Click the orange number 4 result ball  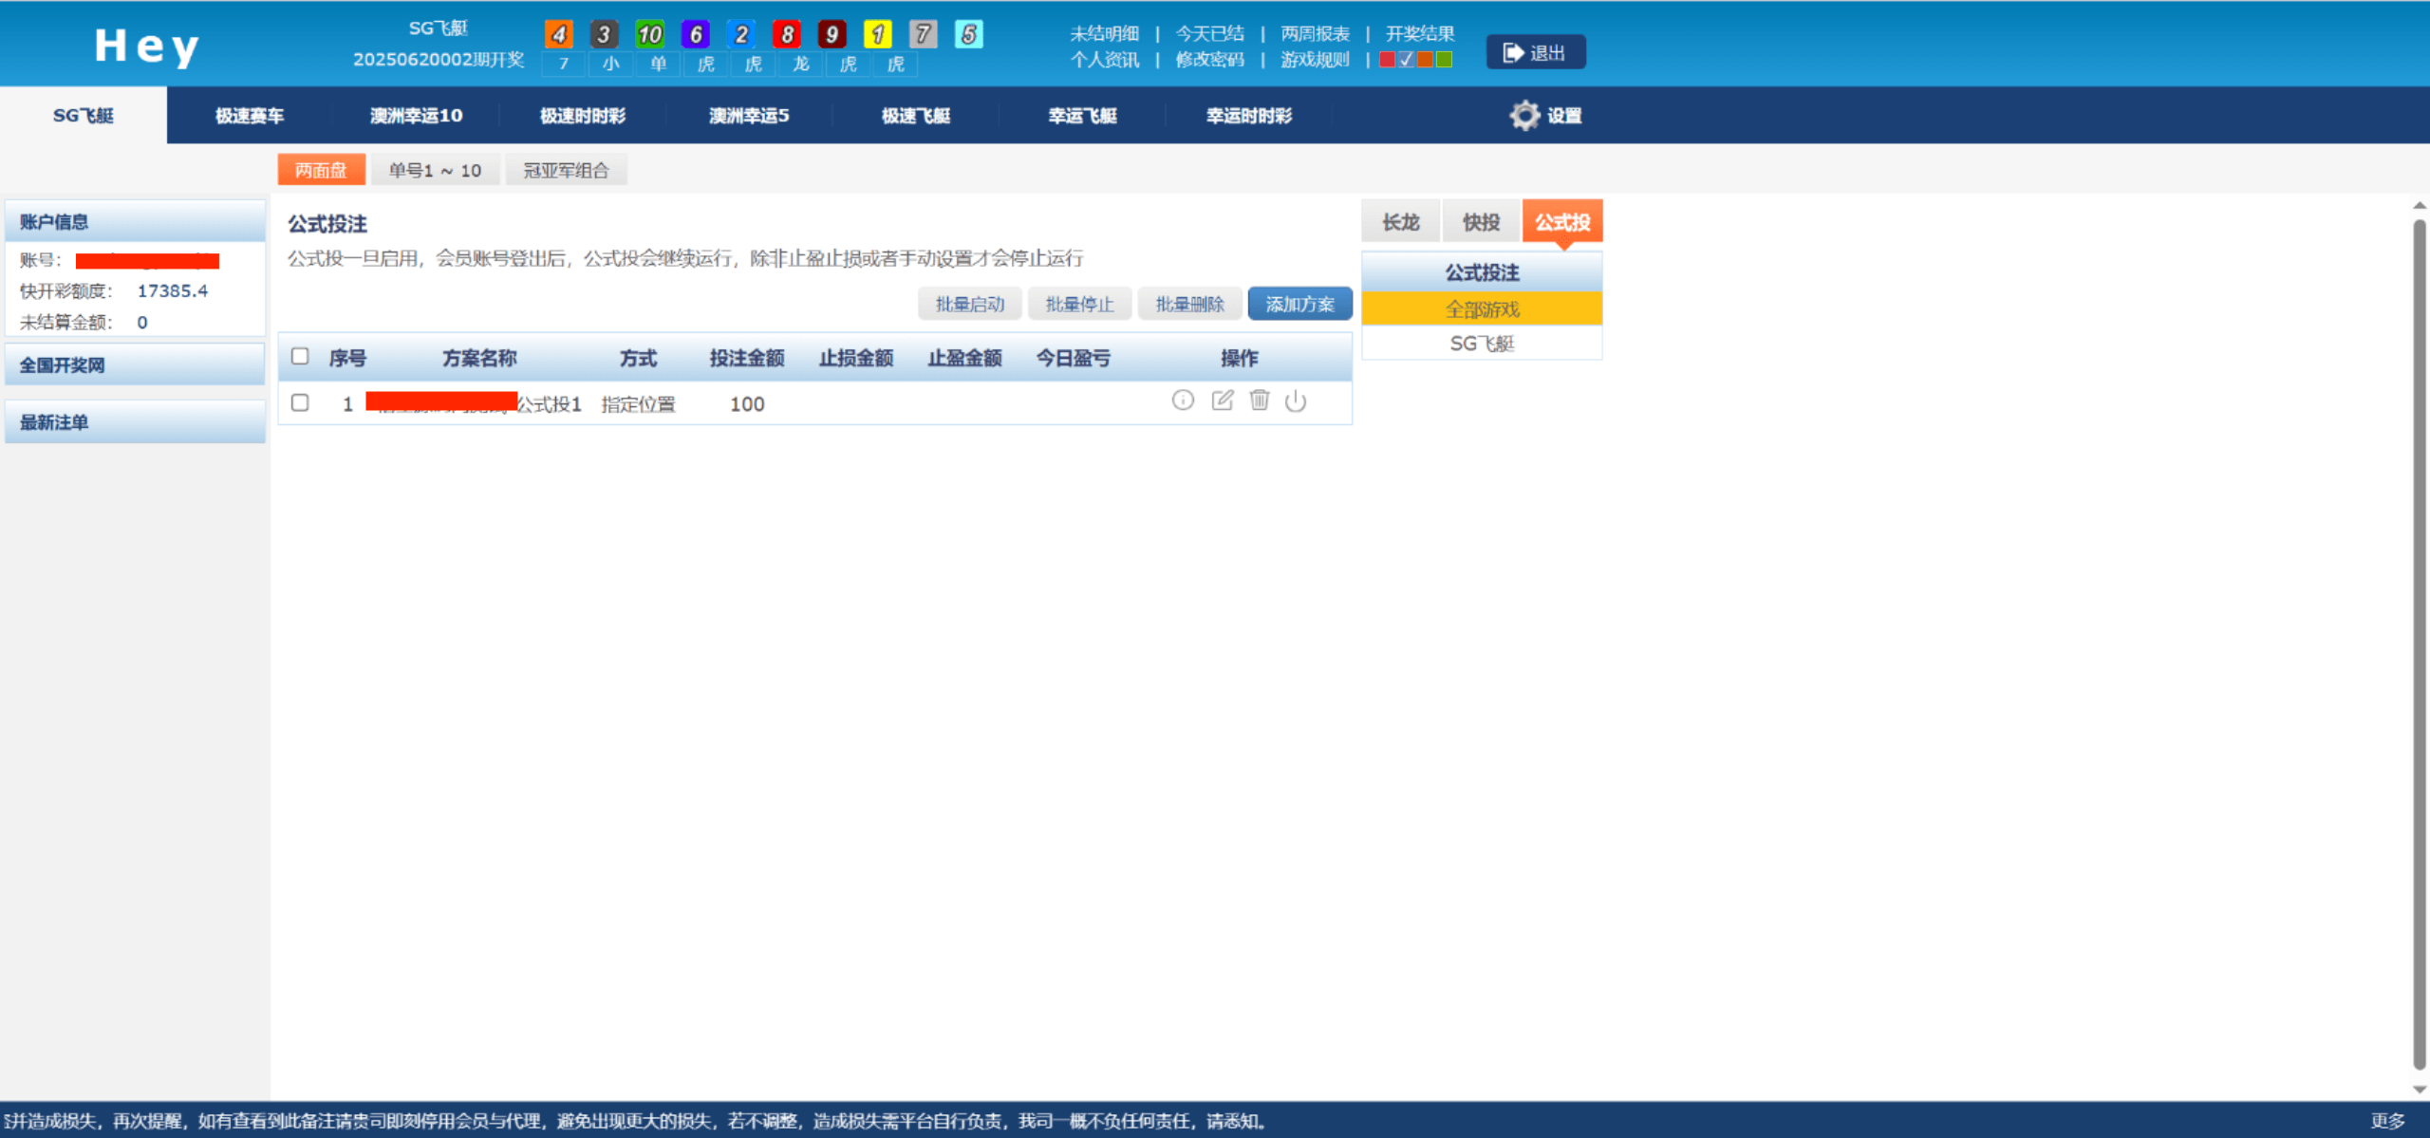[x=559, y=35]
